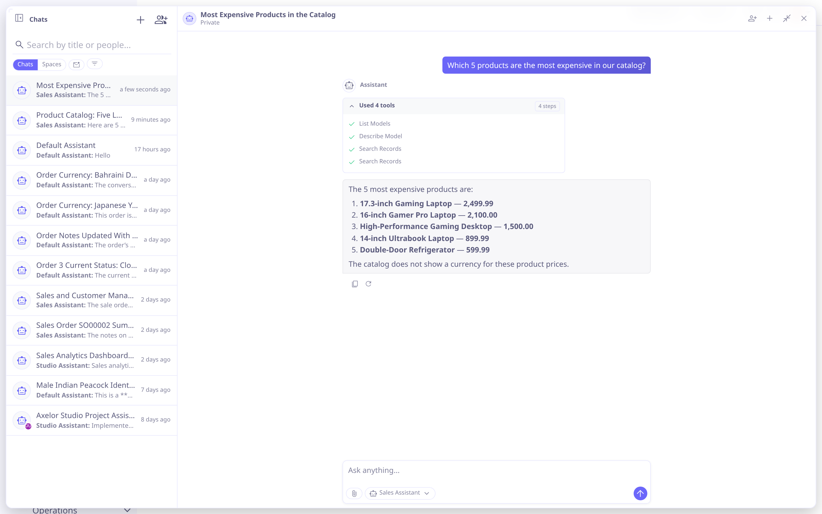Click the Assistant avatar above the reply
This screenshot has width=822, height=514.
tap(349, 85)
